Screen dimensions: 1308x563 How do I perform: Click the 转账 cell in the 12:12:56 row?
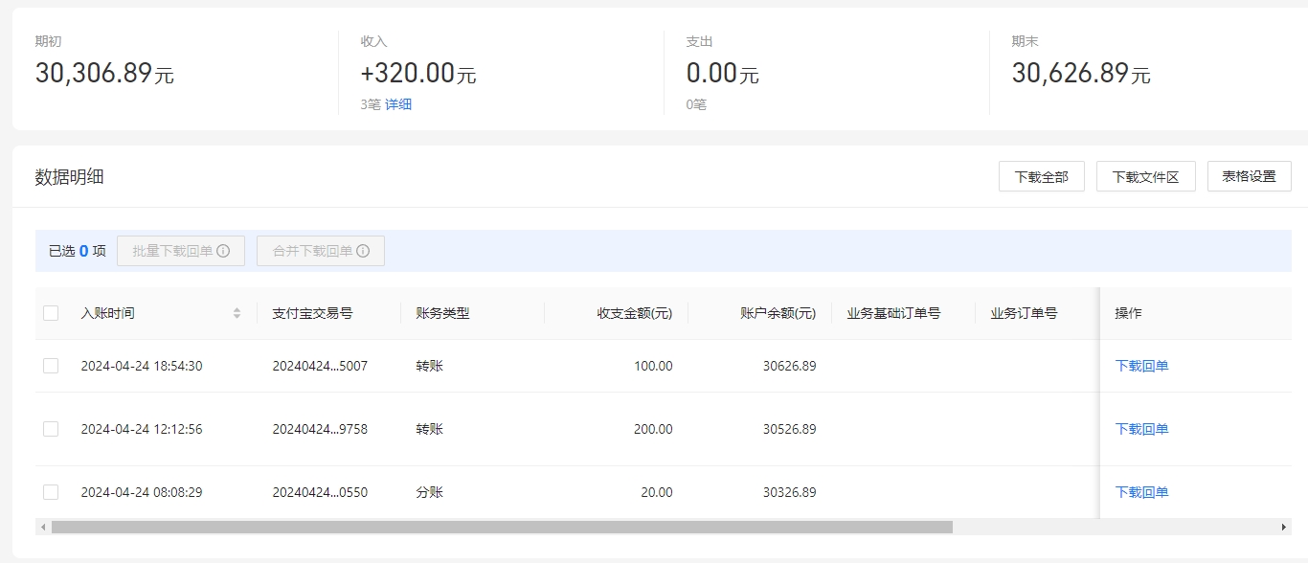pyautogui.click(x=429, y=429)
